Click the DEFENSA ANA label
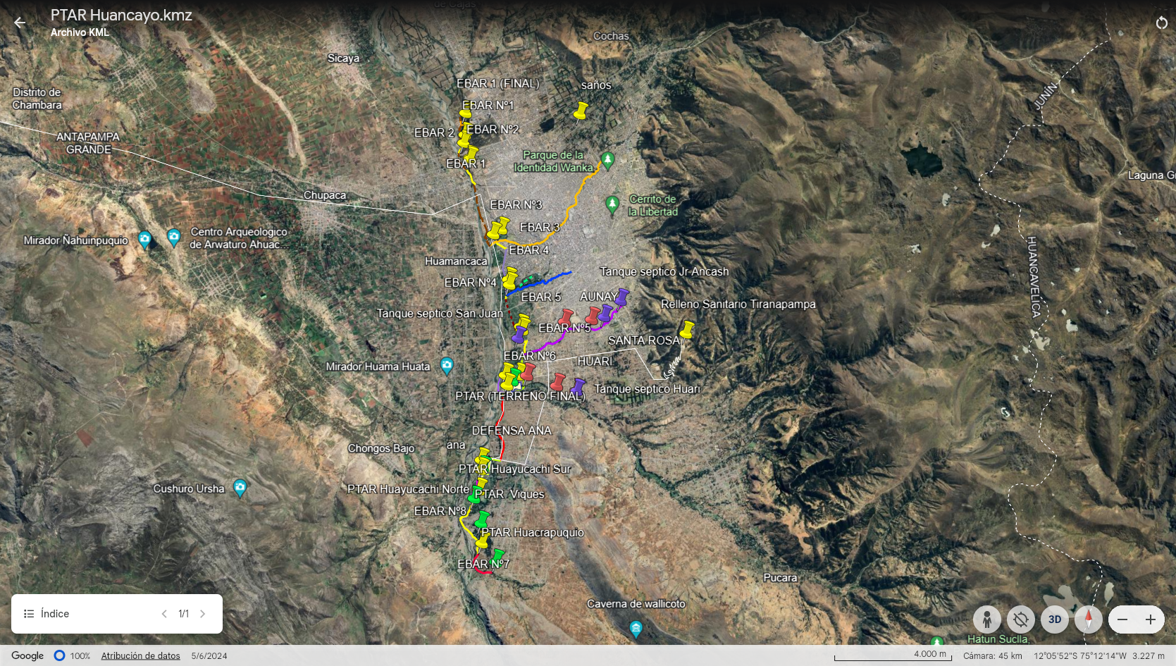 point(512,431)
